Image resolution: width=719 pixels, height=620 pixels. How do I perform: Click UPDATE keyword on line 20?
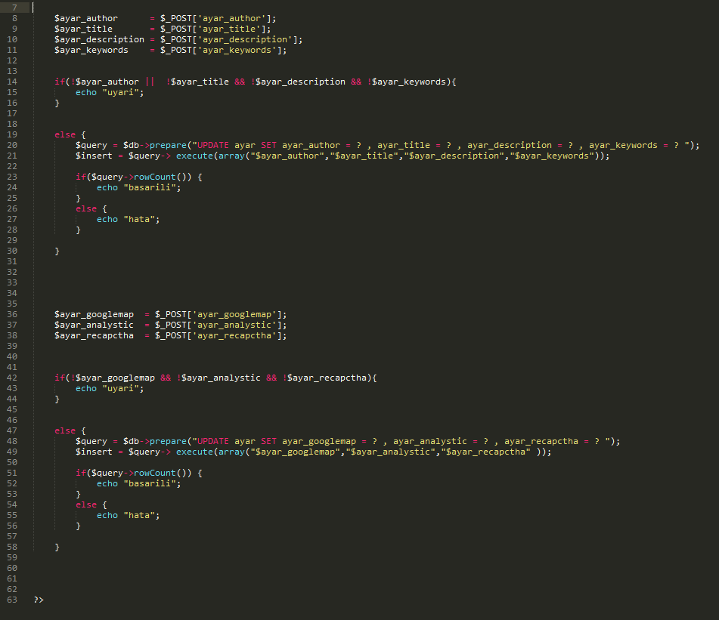212,145
